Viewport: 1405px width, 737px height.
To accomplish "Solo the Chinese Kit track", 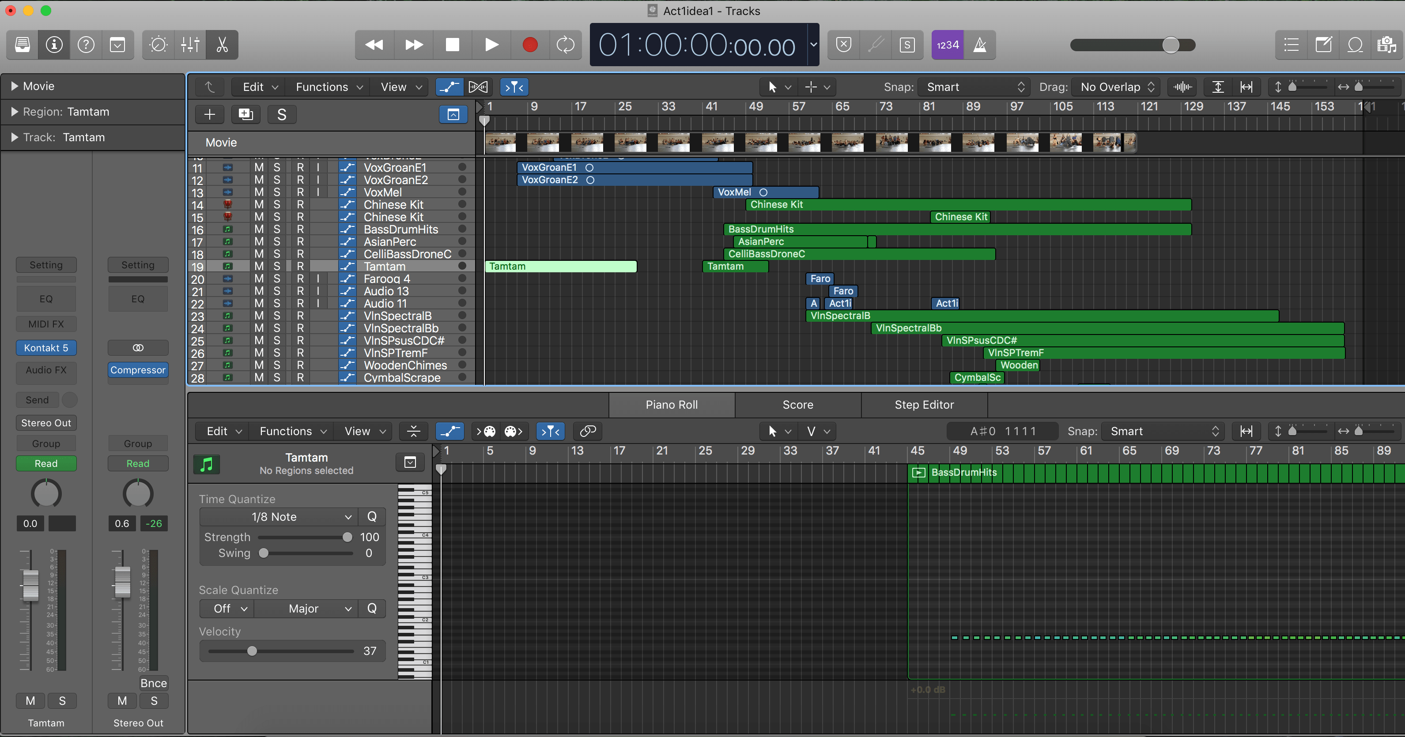I will [277, 204].
